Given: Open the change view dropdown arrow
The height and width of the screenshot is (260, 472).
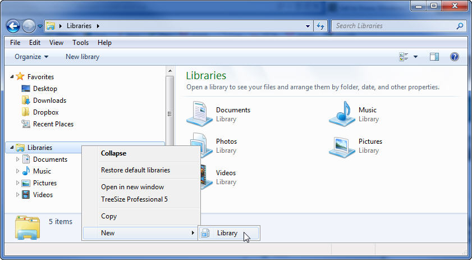Looking at the screenshot, I should tap(415, 57).
